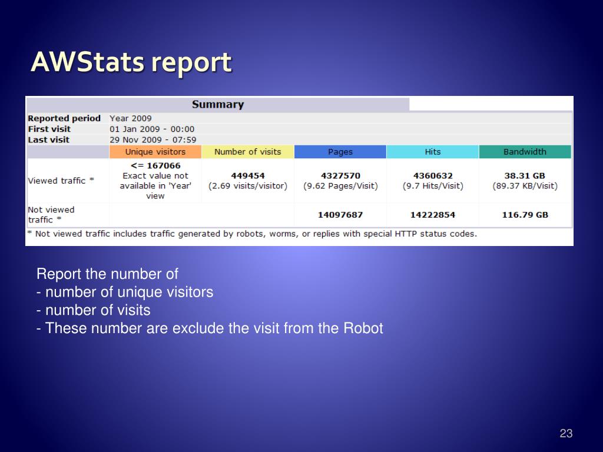The image size is (603, 452).
Task: Select '01 Jan 2009 - 00:00' value
Action: coord(152,129)
